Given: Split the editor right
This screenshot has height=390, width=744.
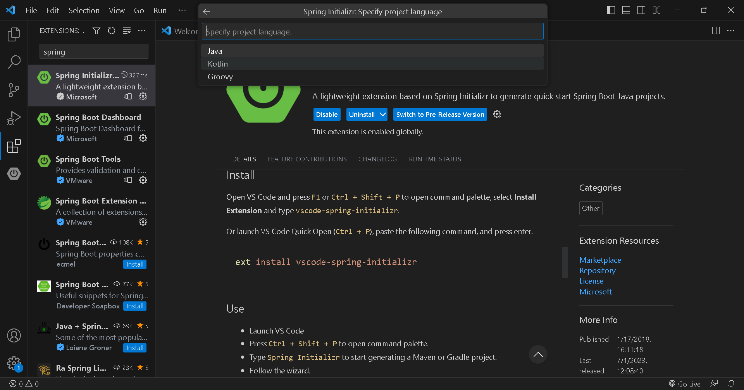Looking at the screenshot, I should coord(716,31).
